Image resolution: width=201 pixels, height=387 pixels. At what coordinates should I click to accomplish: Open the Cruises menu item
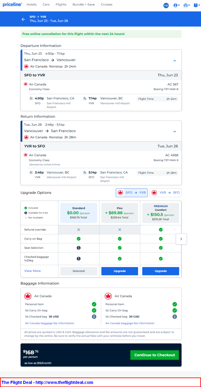click(106, 5)
